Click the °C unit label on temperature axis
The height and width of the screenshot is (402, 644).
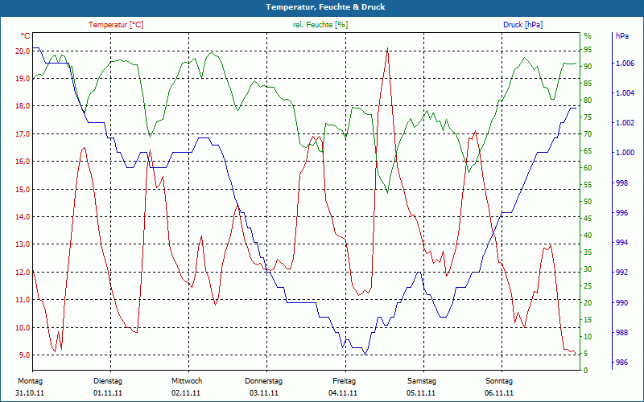(x=26, y=36)
